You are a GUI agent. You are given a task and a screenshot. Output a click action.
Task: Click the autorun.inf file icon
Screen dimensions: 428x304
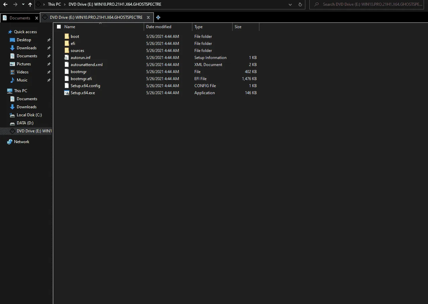click(66, 57)
